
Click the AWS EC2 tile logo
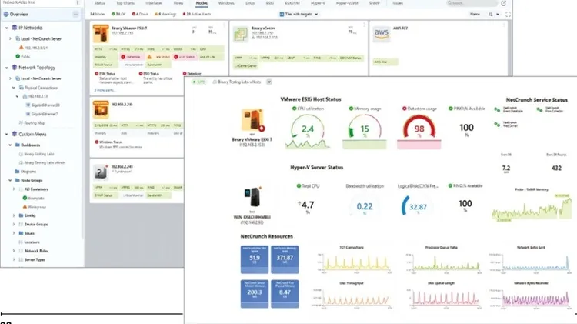click(x=382, y=34)
